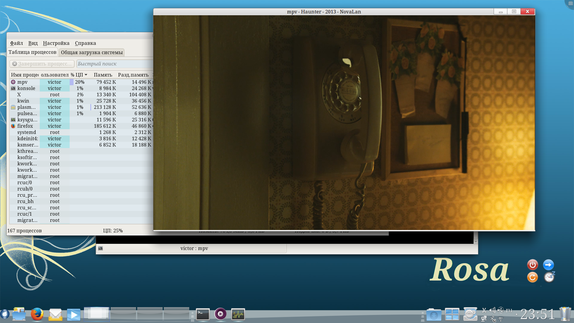Toggle the ru keyboard layout indicator

[509, 310]
